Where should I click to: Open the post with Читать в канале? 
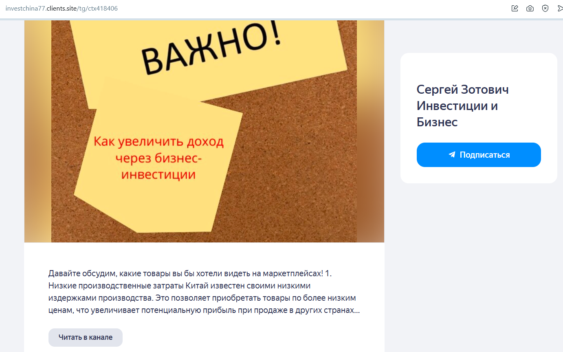[86, 337]
